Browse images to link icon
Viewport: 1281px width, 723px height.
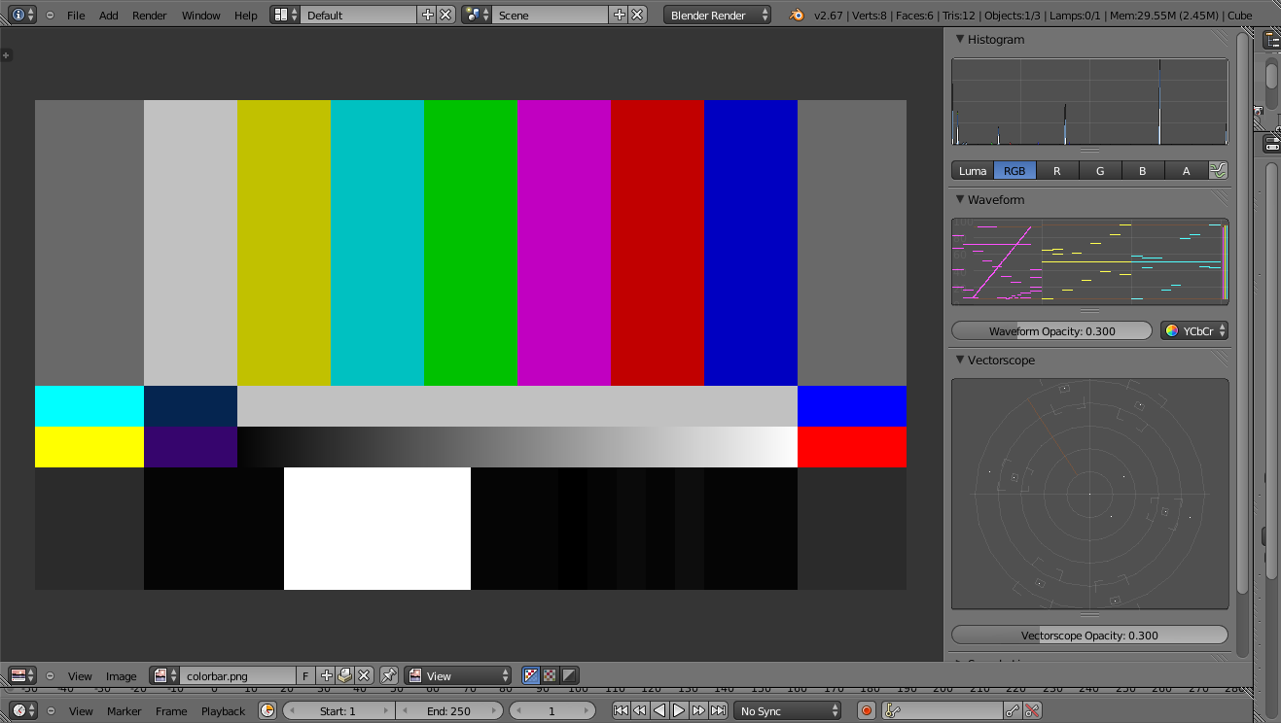point(164,675)
